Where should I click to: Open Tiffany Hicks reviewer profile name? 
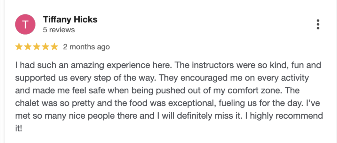click(70, 20)
